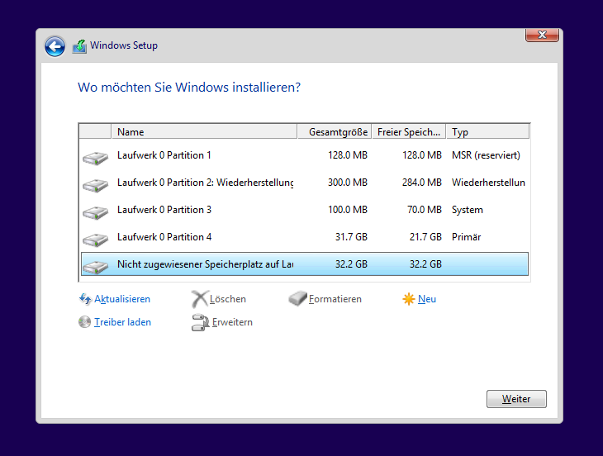The width and height of the screenshot is (603, 456).
Task: Refresh the list via Aktualisieren link
Action: [122, 299]
